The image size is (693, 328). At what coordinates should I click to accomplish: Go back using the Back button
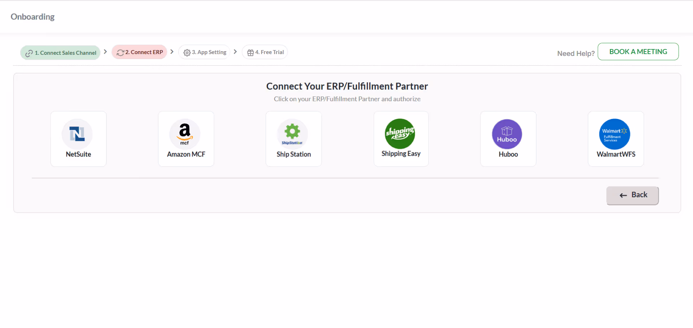(632, 195)
